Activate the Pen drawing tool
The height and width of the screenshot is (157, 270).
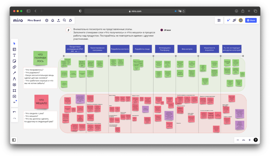pyautogui.click(x=14, y=79)
